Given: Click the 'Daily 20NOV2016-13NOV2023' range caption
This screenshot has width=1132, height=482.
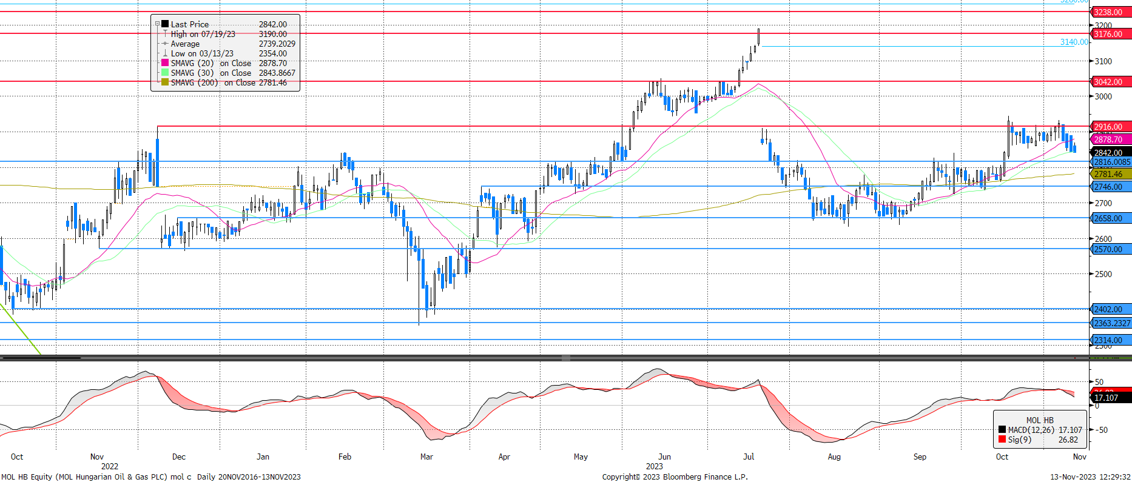Looking at the screenshot, I should pyautogui.click(x=249, y=477).
